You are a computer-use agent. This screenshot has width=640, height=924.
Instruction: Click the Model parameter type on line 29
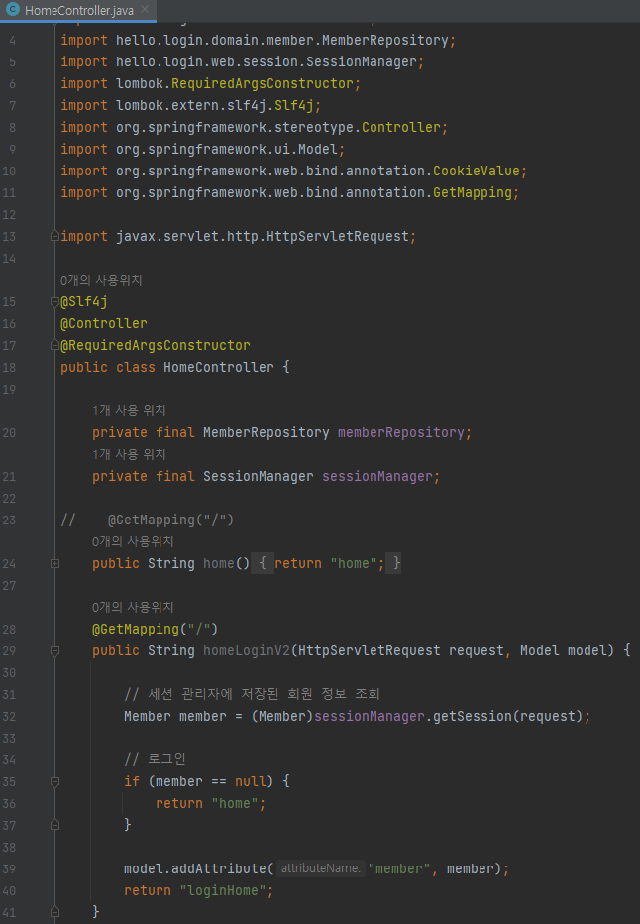[x=539, y=650]
